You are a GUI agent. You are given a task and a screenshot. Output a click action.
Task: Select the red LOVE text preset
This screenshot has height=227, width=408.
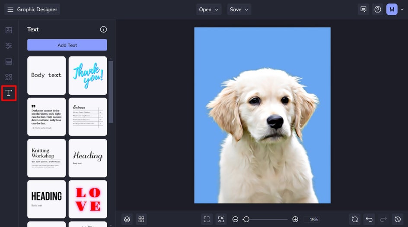click(x=88, y=199)
